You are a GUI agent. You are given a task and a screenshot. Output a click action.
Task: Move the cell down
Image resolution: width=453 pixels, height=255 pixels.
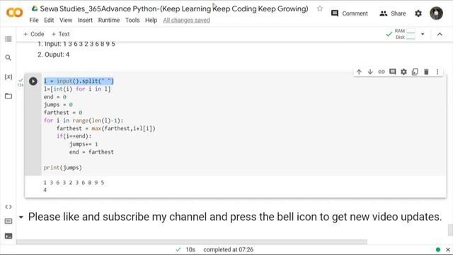[370, 72]
